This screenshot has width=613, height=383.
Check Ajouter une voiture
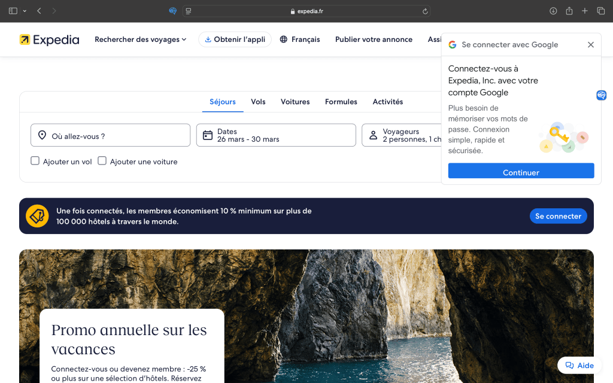102,160
